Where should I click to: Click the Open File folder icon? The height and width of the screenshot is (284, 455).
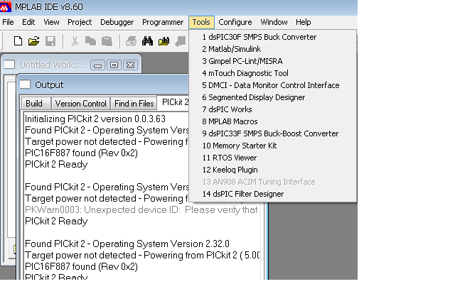pyautogui.click(x=34, y=41)
